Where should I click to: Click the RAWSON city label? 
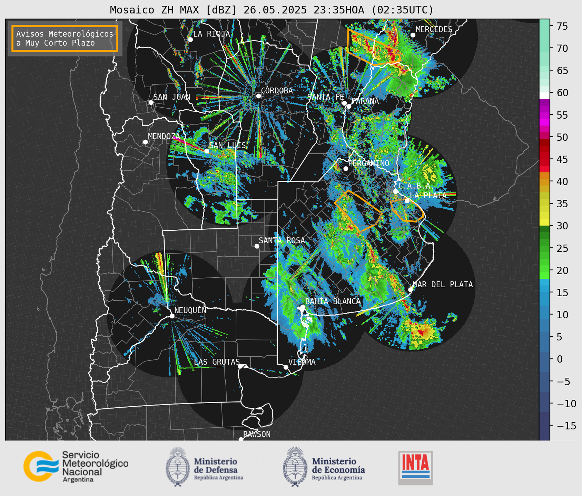pyautogui.click(x=257, y=434)
